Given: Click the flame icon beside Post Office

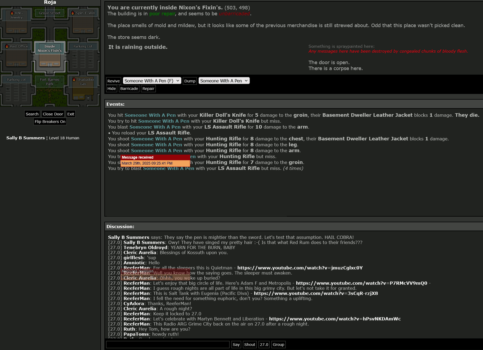Looking at the screenshot, I should pyautogui.click(x=7, y=46).
